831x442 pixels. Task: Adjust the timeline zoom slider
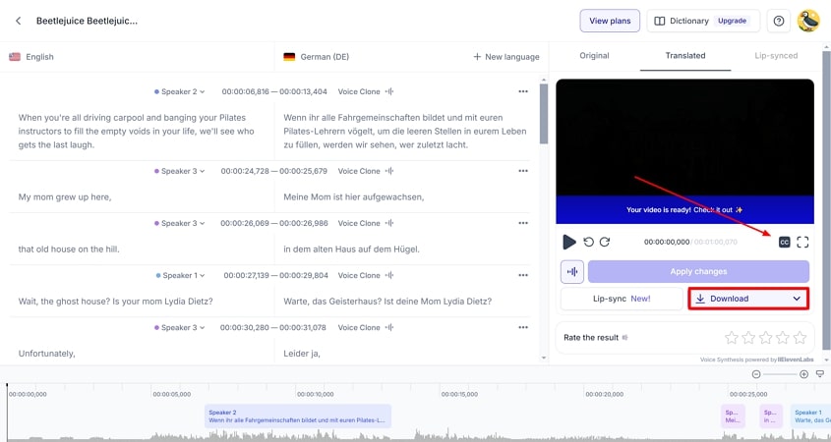780,374
